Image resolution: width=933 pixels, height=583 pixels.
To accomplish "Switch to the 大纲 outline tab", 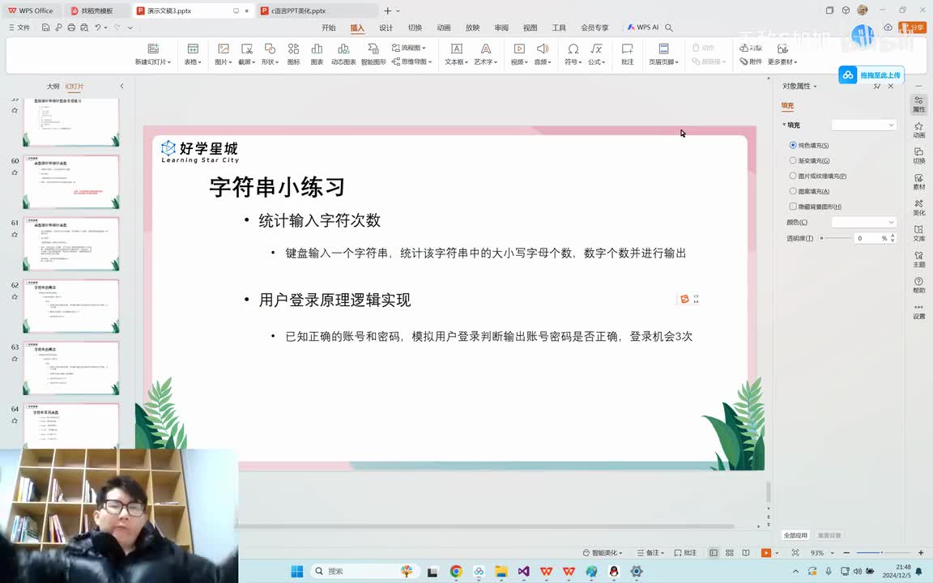I will (x=53, y=87).
